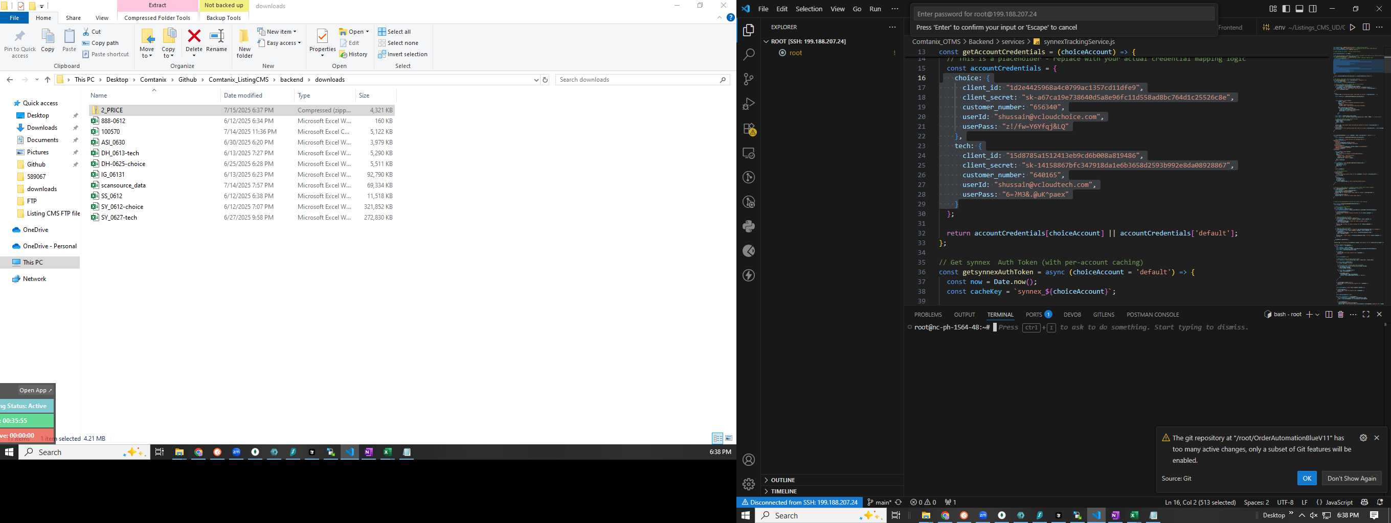Open VS Code Explorer view in activity bar
The height and width of the screenshot is (523, 1391).
(x=749, y=30)
